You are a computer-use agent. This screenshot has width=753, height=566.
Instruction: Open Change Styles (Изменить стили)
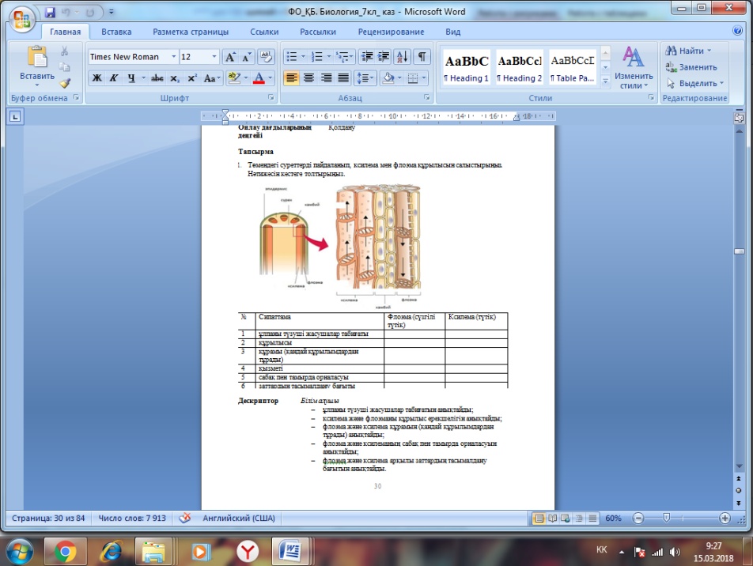tap(634, 68)
